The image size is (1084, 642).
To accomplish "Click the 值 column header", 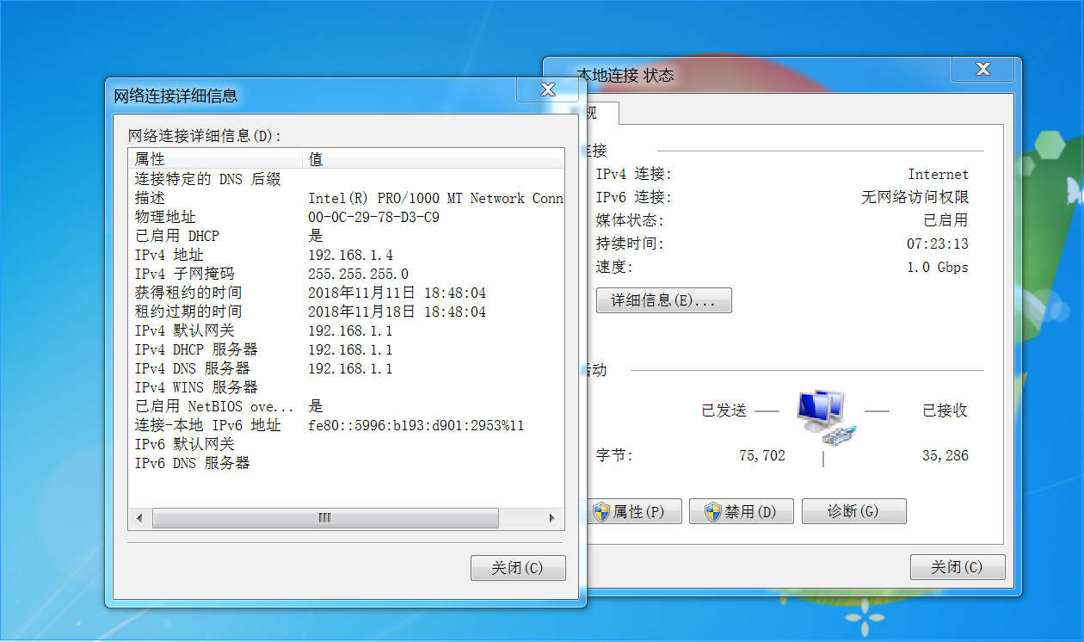I will pos(434,159).
